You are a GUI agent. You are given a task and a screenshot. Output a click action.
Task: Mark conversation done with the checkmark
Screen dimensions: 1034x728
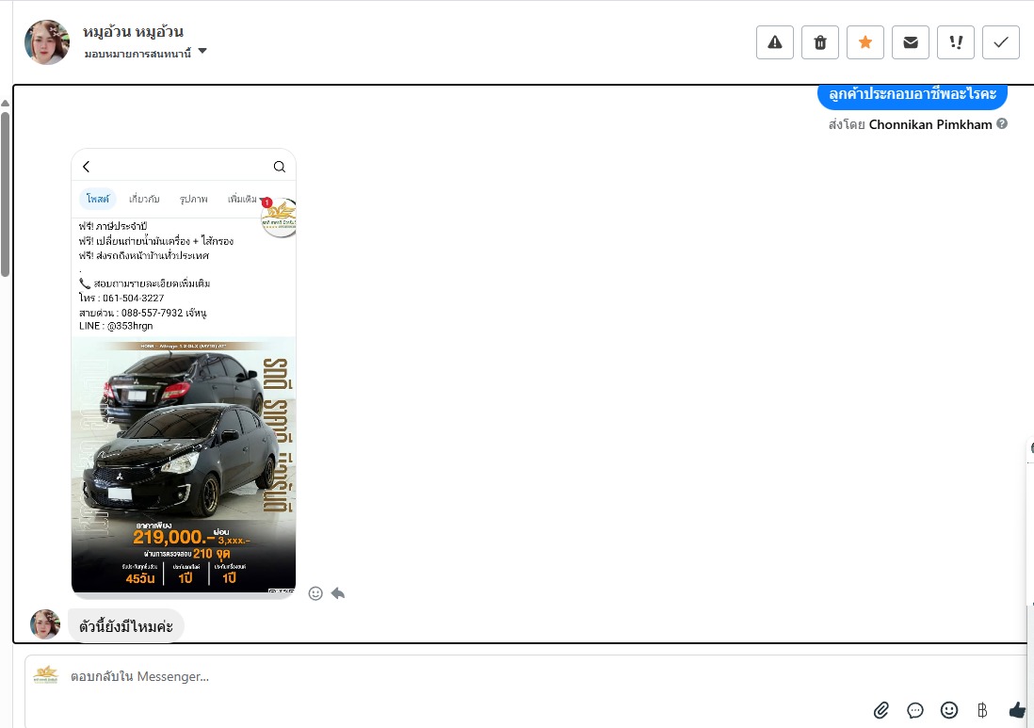tap(1001, 42)
